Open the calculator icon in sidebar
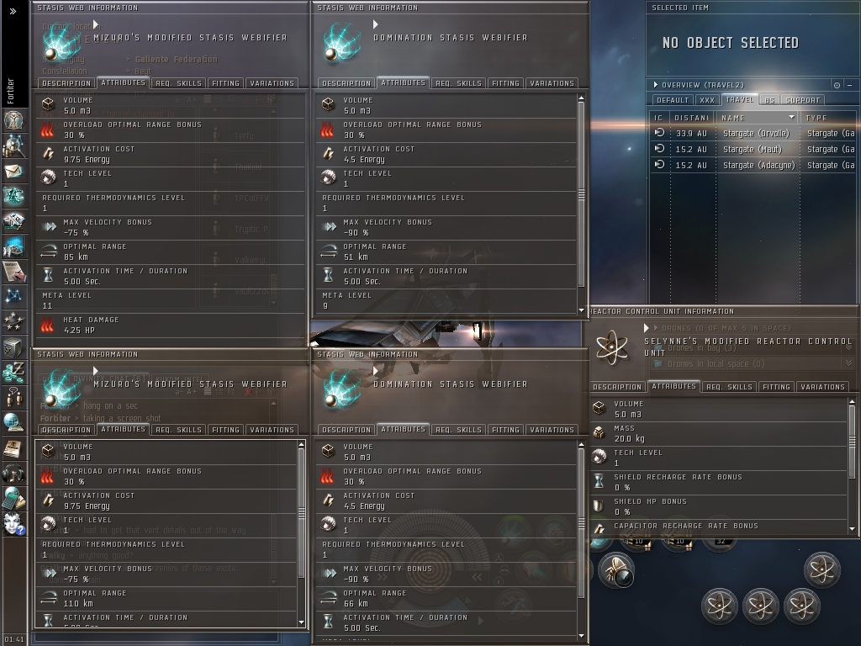Image resolution: width=861 pixels, height=646 pixels. pos(13,498)
